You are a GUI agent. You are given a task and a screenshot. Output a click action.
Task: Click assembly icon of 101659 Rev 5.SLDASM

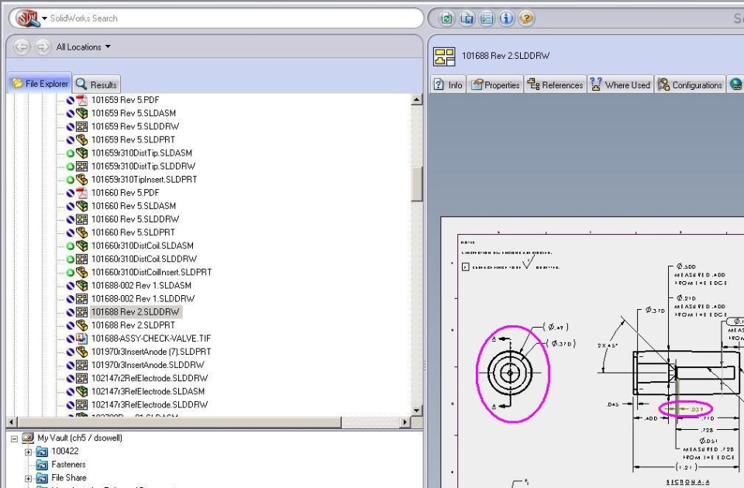point(82,113)
